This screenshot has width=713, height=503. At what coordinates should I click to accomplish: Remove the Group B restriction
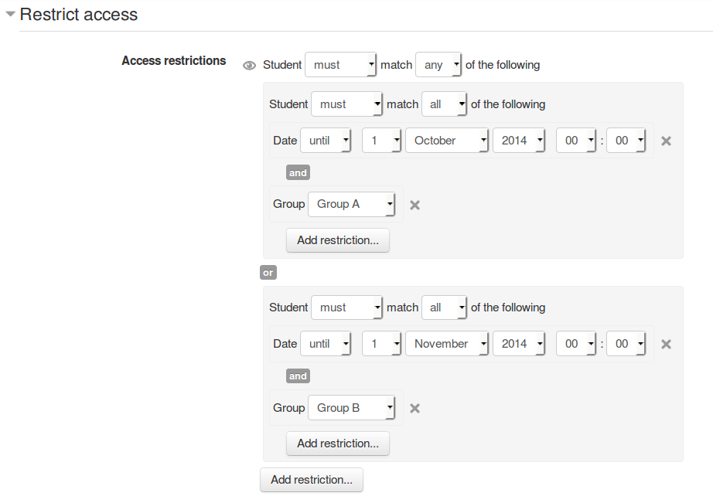click(x=414, y=408)
